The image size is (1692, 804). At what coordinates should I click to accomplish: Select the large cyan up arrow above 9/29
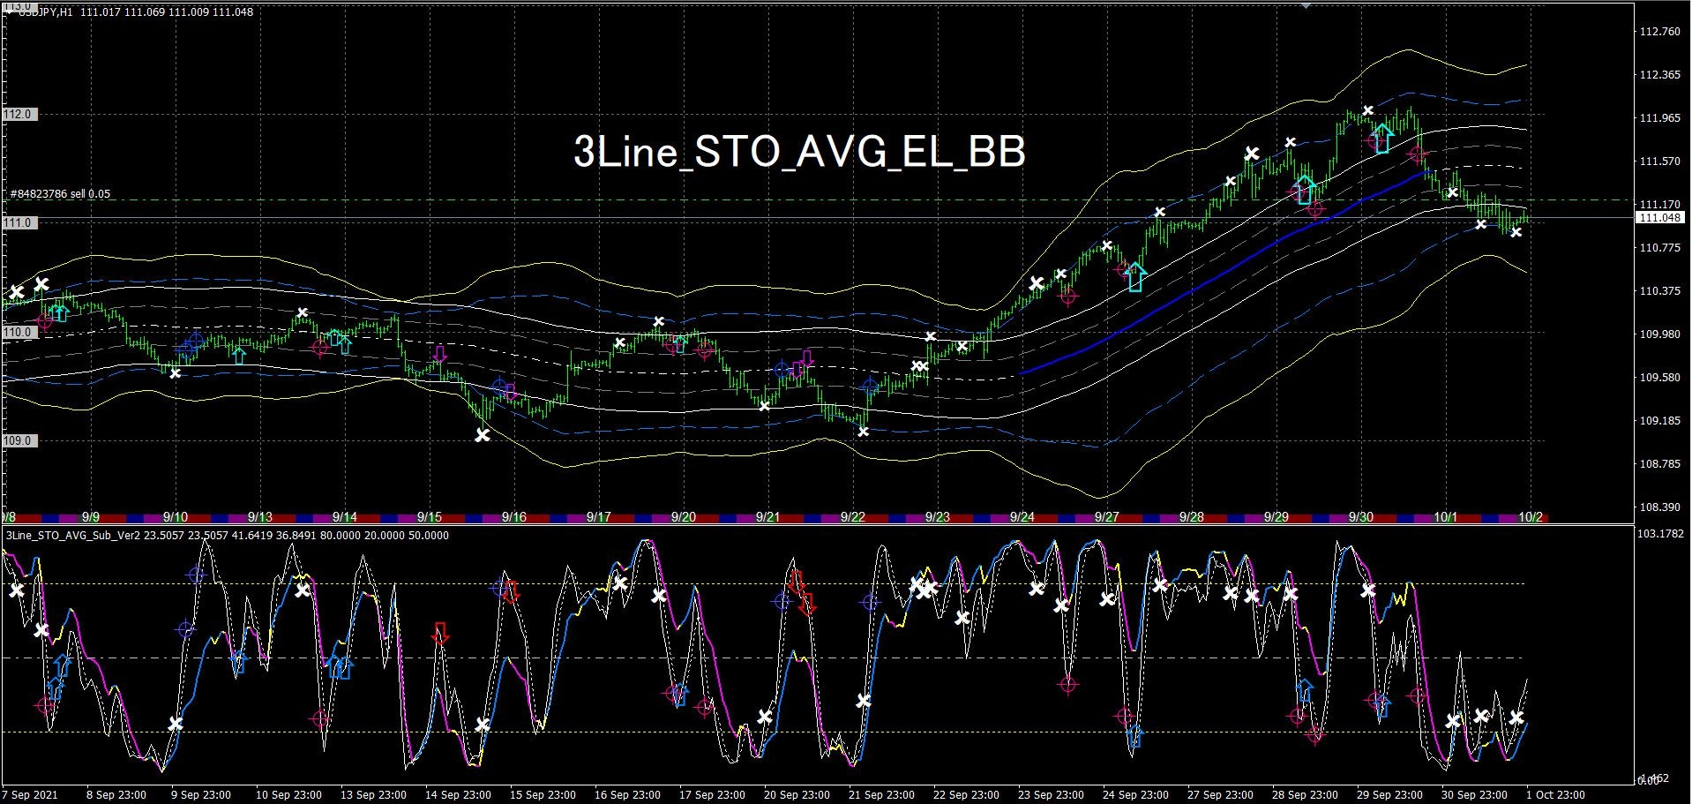(1305, 190)
